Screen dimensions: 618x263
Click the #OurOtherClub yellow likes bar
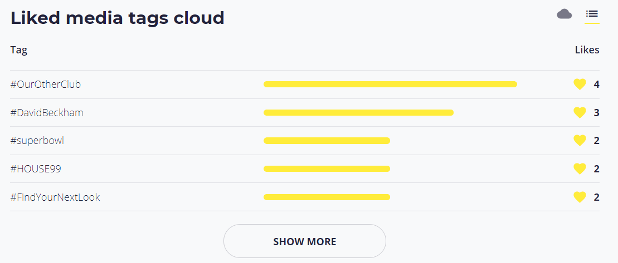pyautogui.click(x=390, y=84)
